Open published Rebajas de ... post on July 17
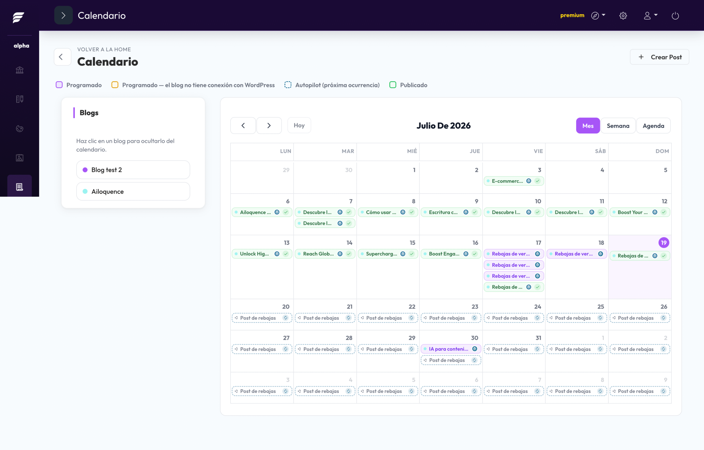This screenshot has height=450, width=704. tap(514, 287)
